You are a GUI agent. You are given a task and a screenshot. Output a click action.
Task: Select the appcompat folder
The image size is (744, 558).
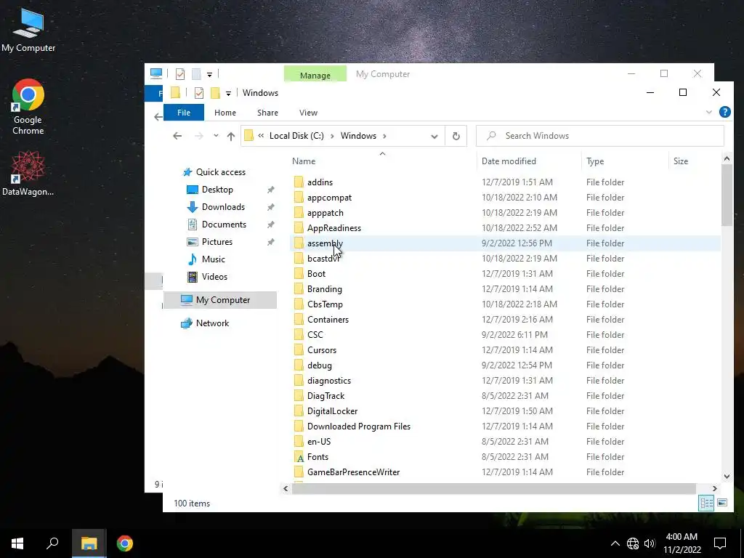click(x=329, y=198)
